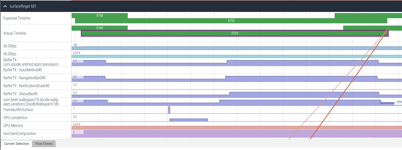Click frame 5753 in Expected Timeline
402x150 pixels.
(231, 21)
